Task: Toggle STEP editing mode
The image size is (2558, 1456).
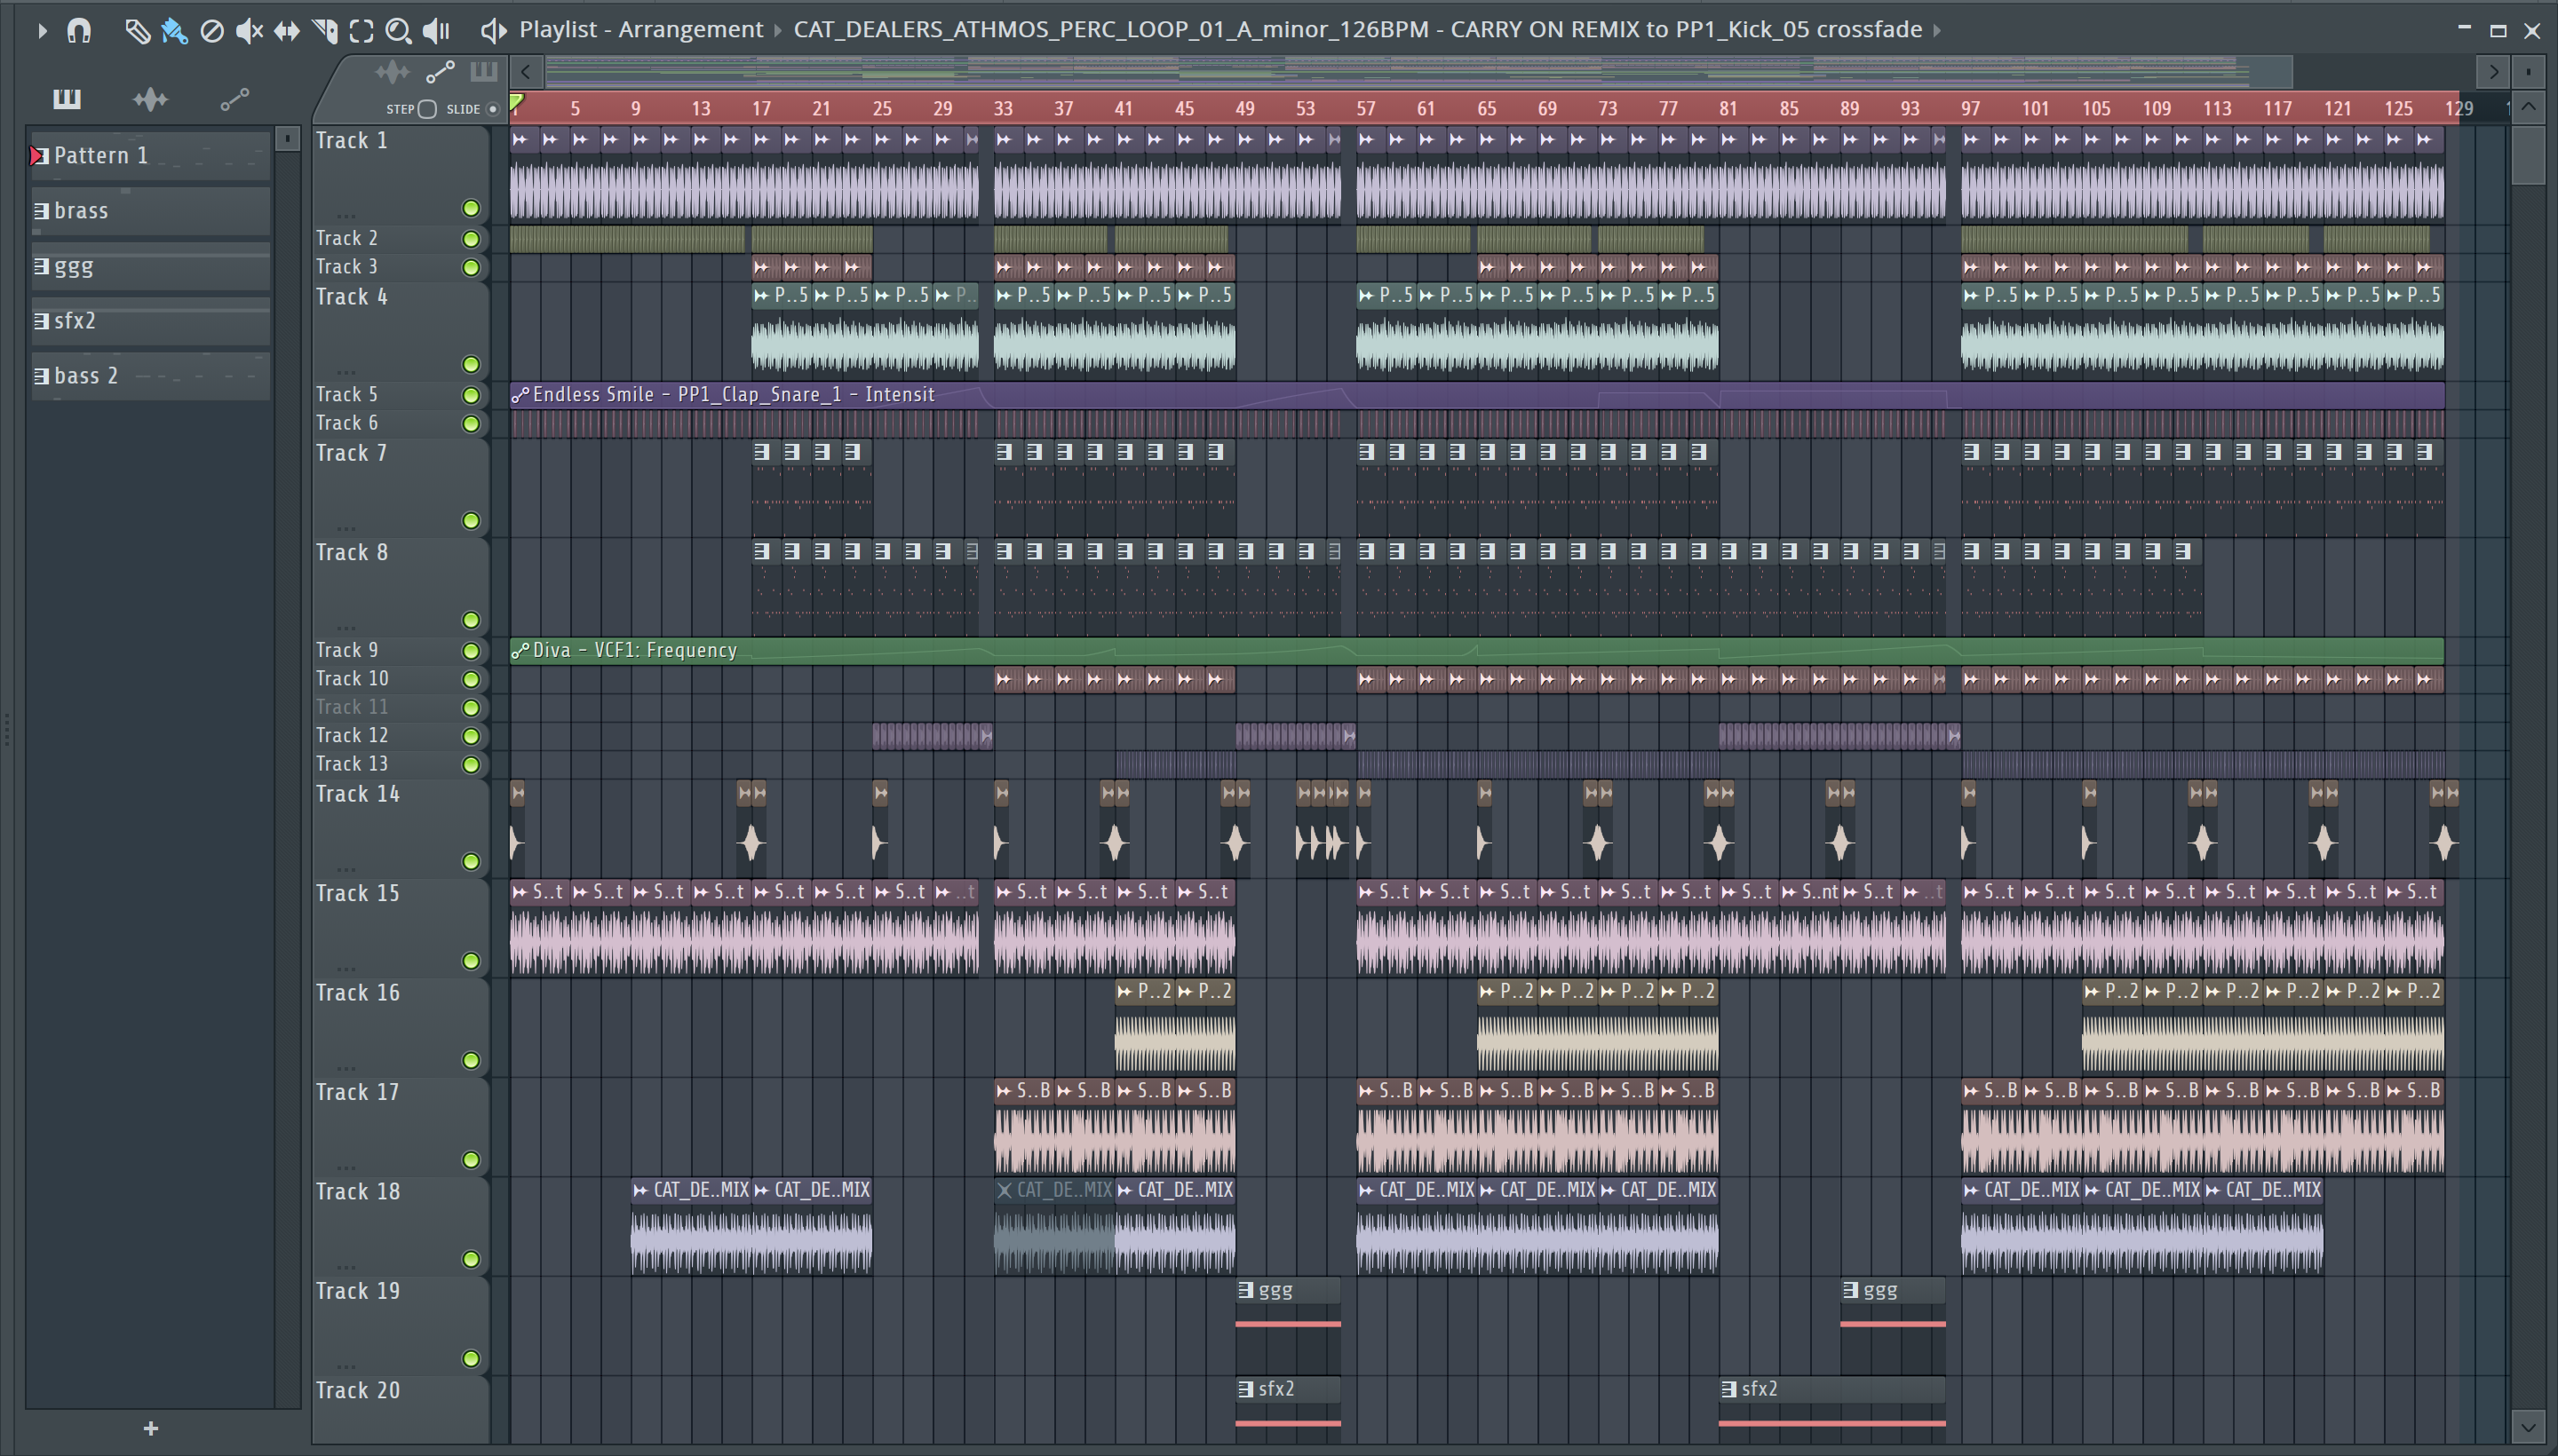Action: click(426, 109)
